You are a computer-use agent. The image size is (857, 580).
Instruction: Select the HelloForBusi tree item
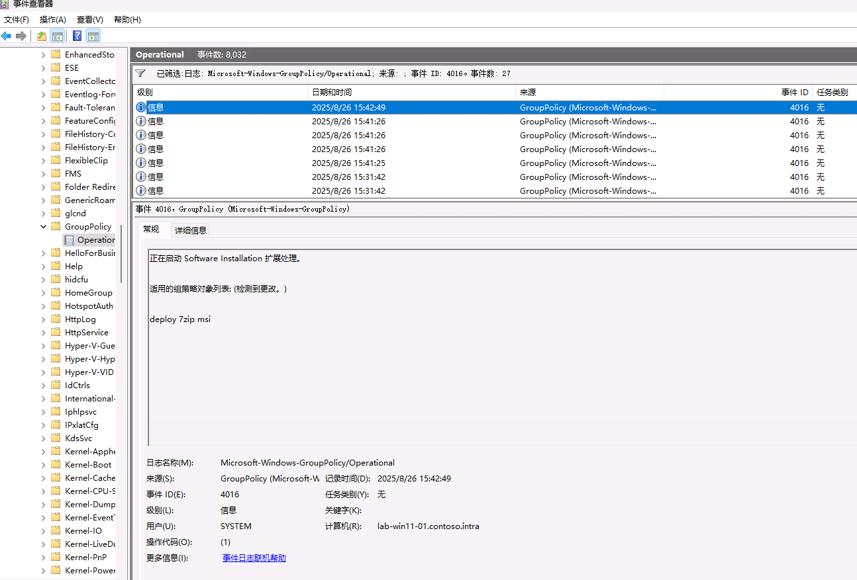[x=90, y=253]
